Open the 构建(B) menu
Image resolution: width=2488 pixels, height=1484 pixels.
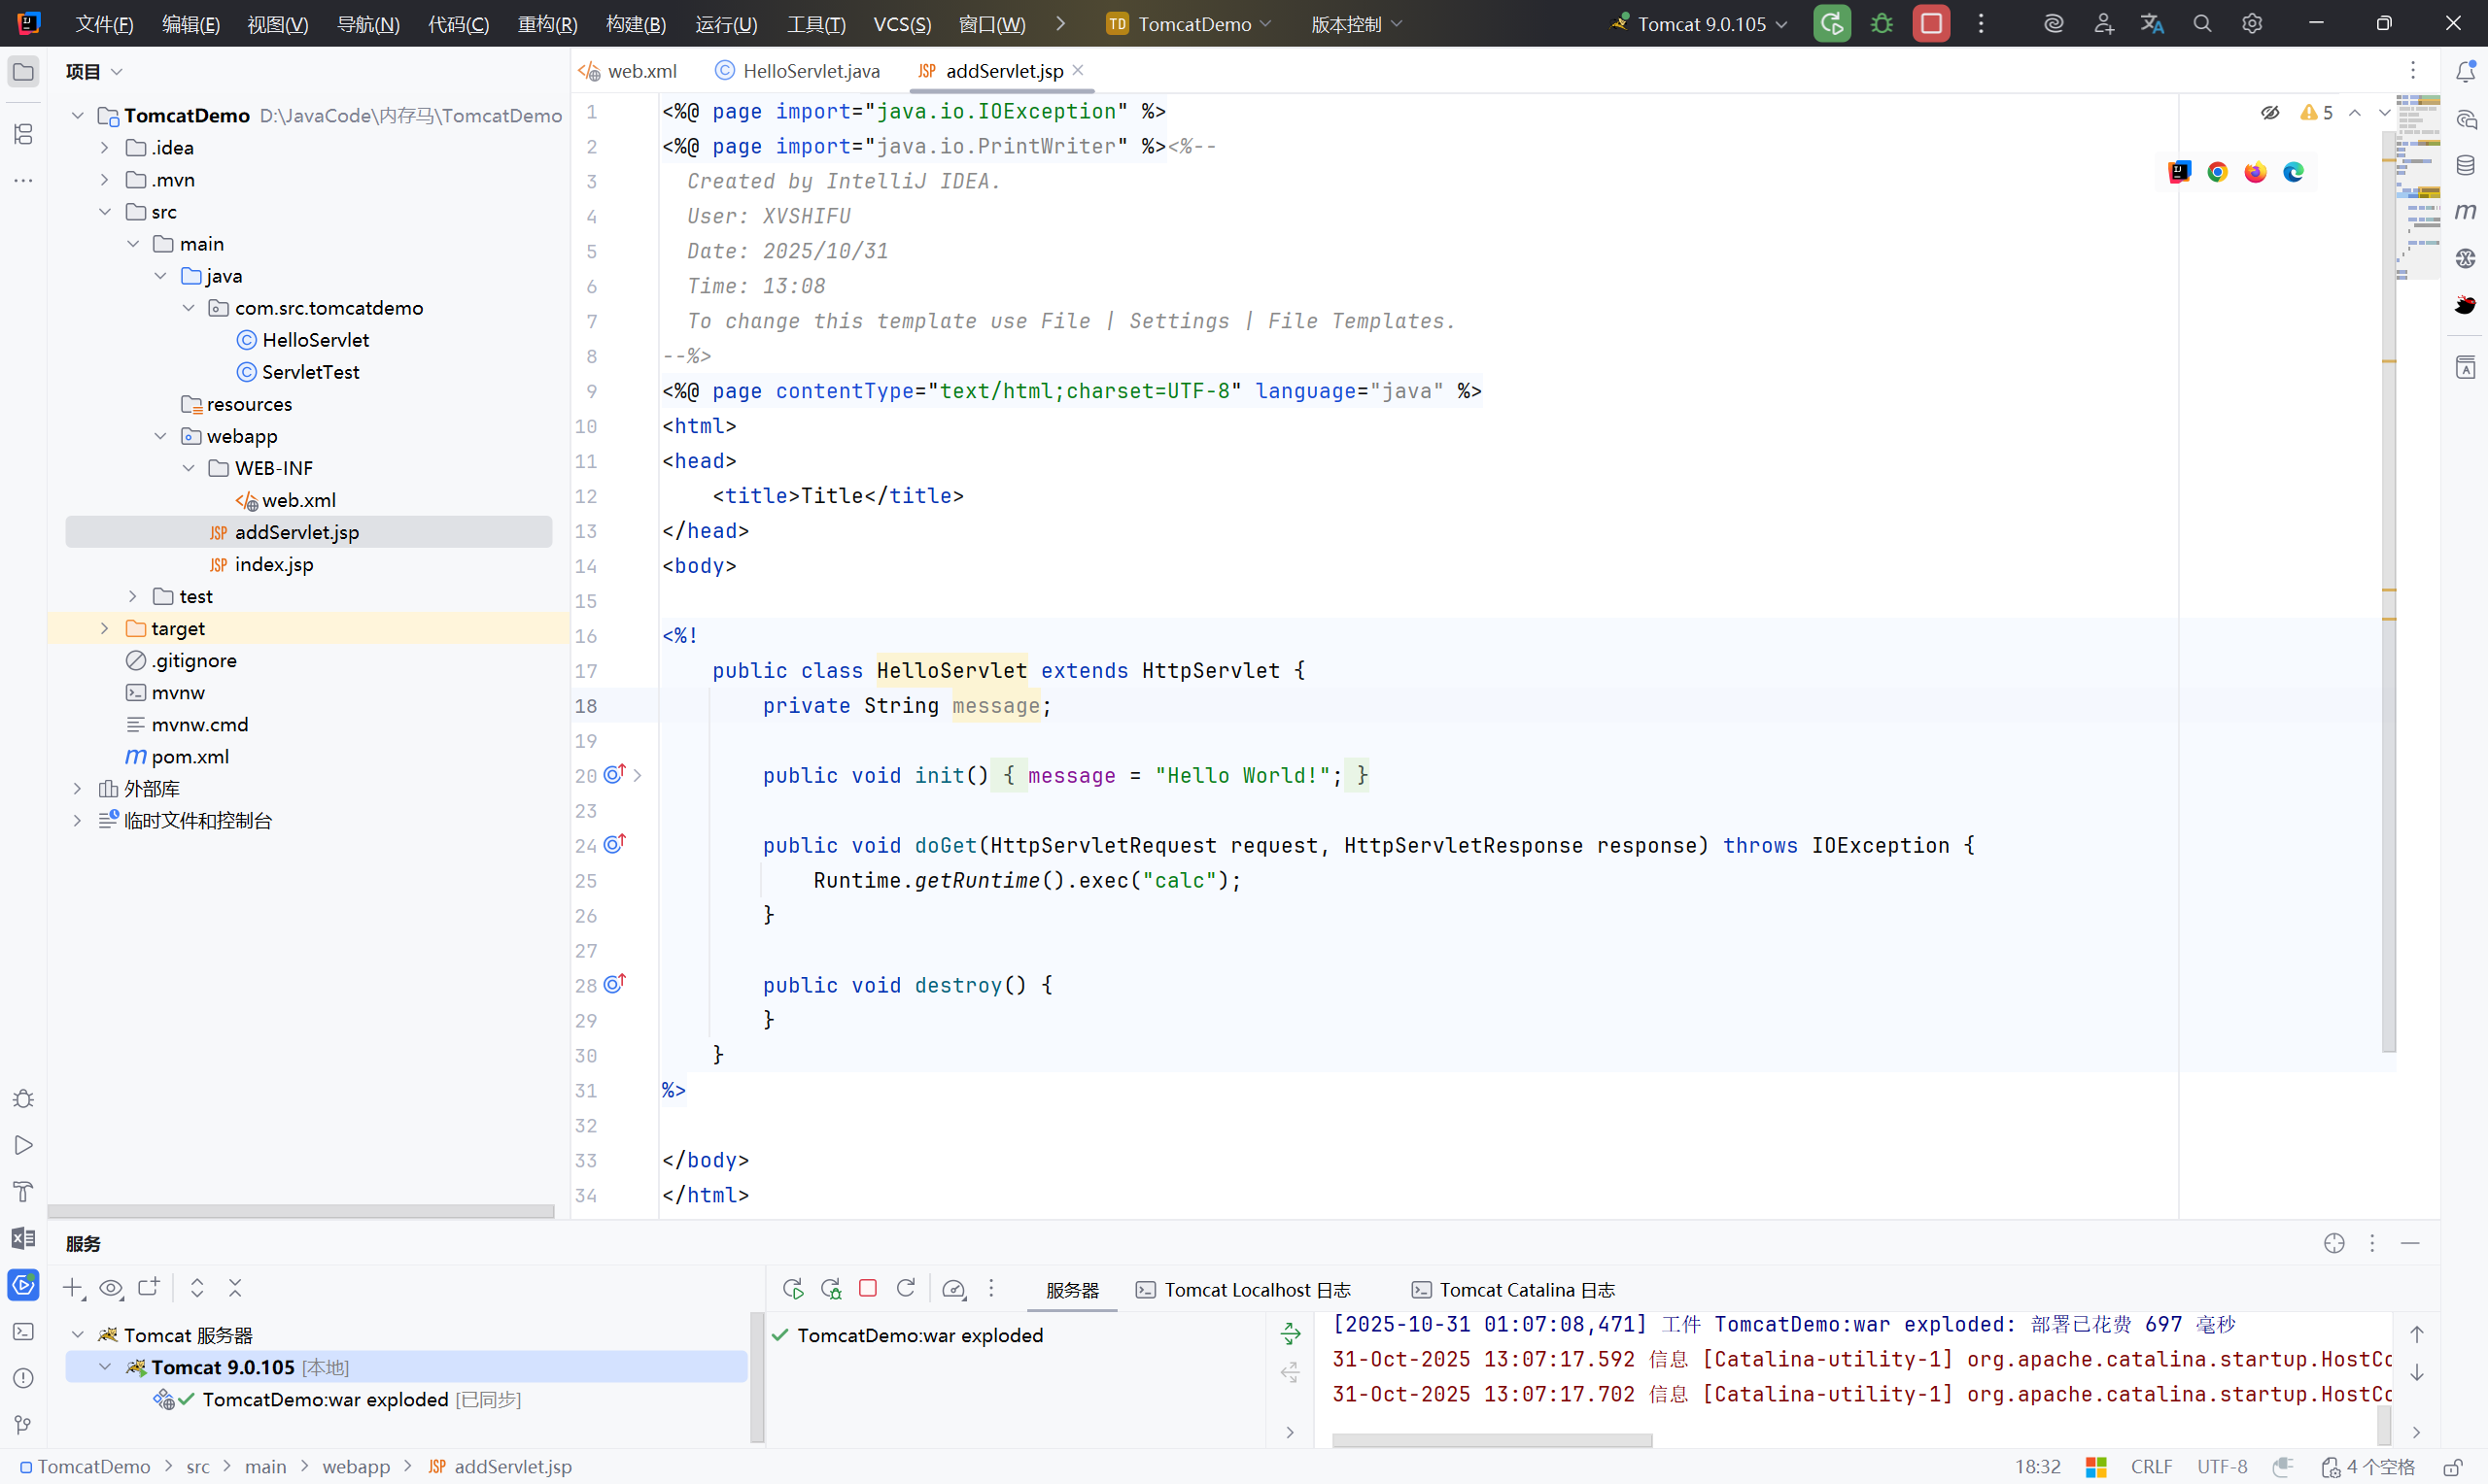point(636,24)
